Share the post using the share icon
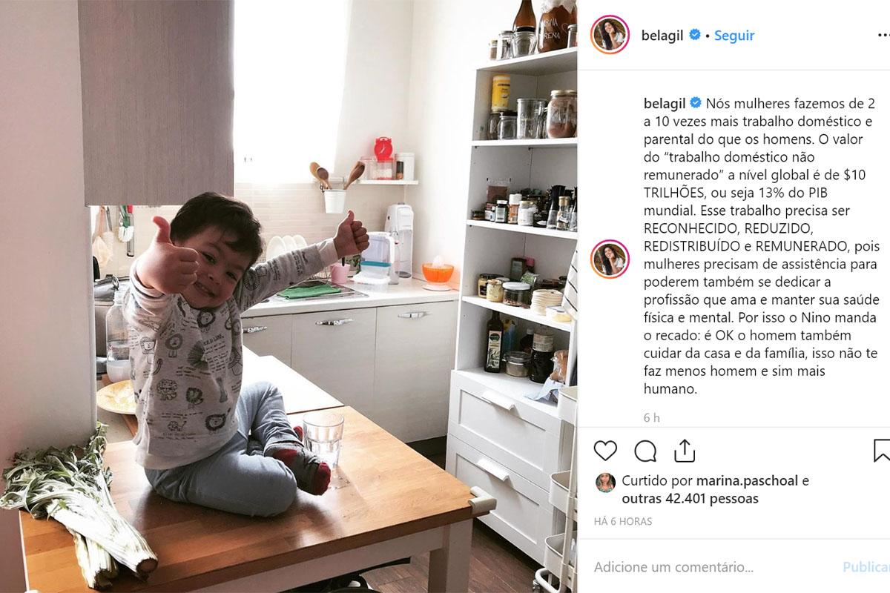890x593 pixels. (685, 450)
